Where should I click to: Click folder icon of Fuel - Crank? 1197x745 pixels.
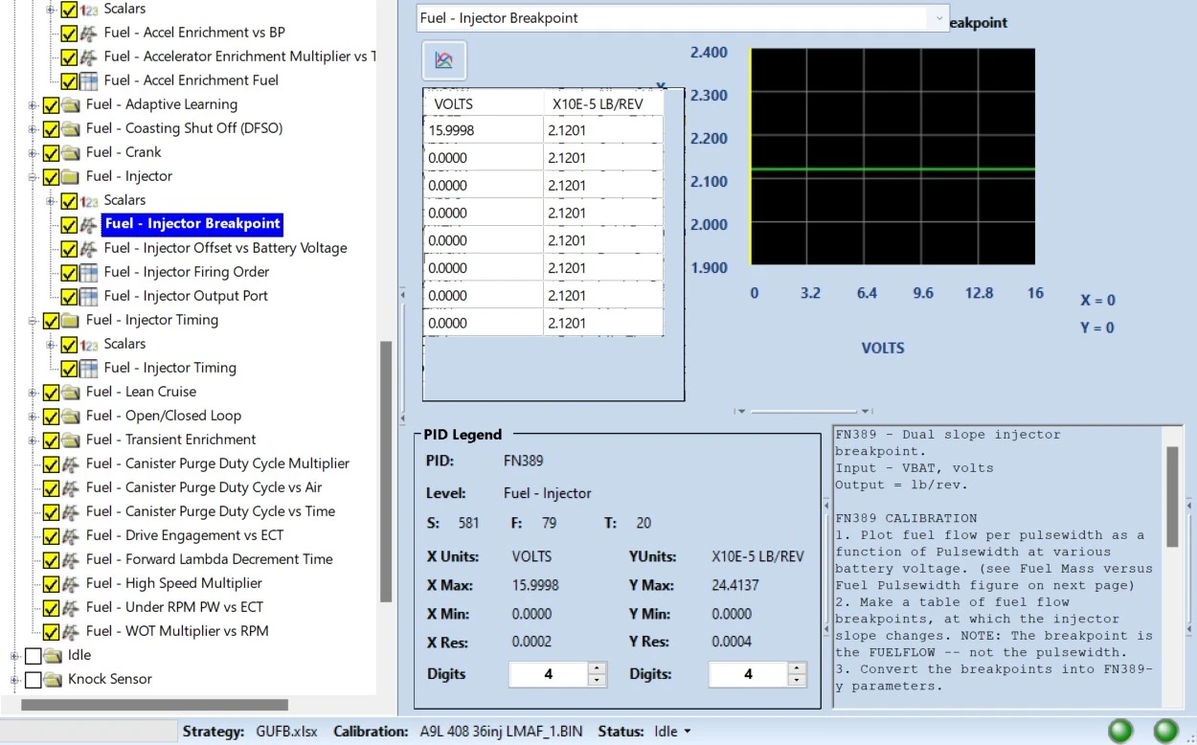pyautogui.click(x=71, y=152)
